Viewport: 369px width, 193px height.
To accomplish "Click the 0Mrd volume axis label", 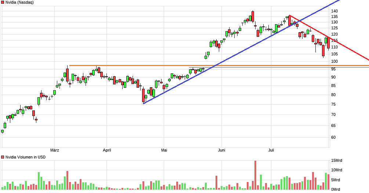I will point(336,189).
